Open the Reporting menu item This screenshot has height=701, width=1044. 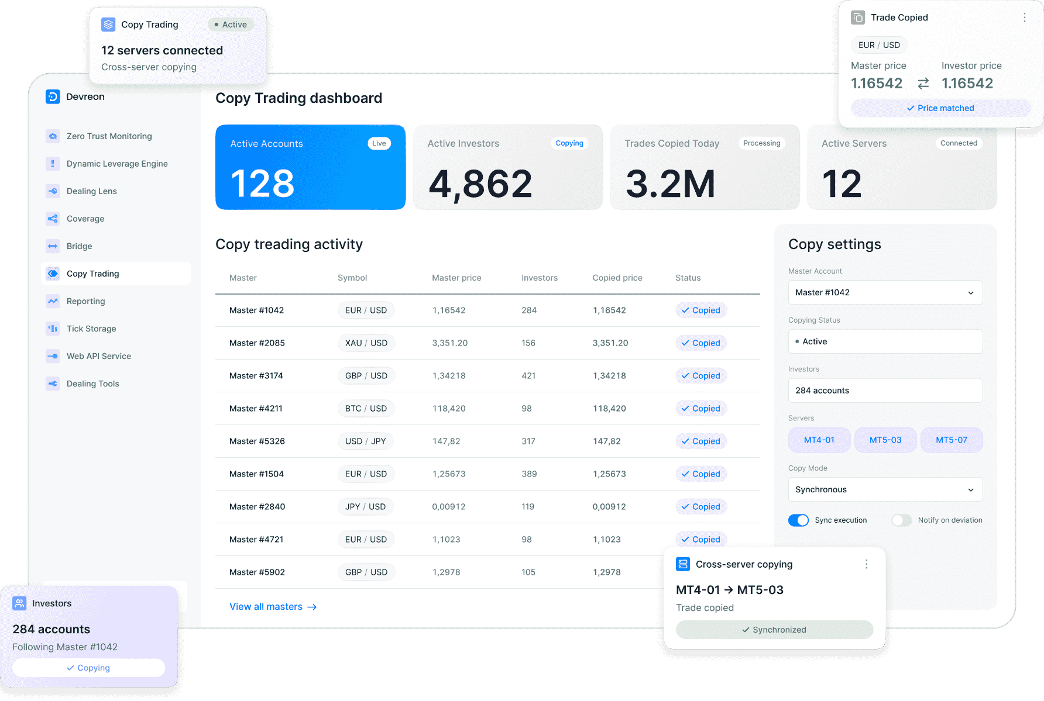click(x=117, y=301)
